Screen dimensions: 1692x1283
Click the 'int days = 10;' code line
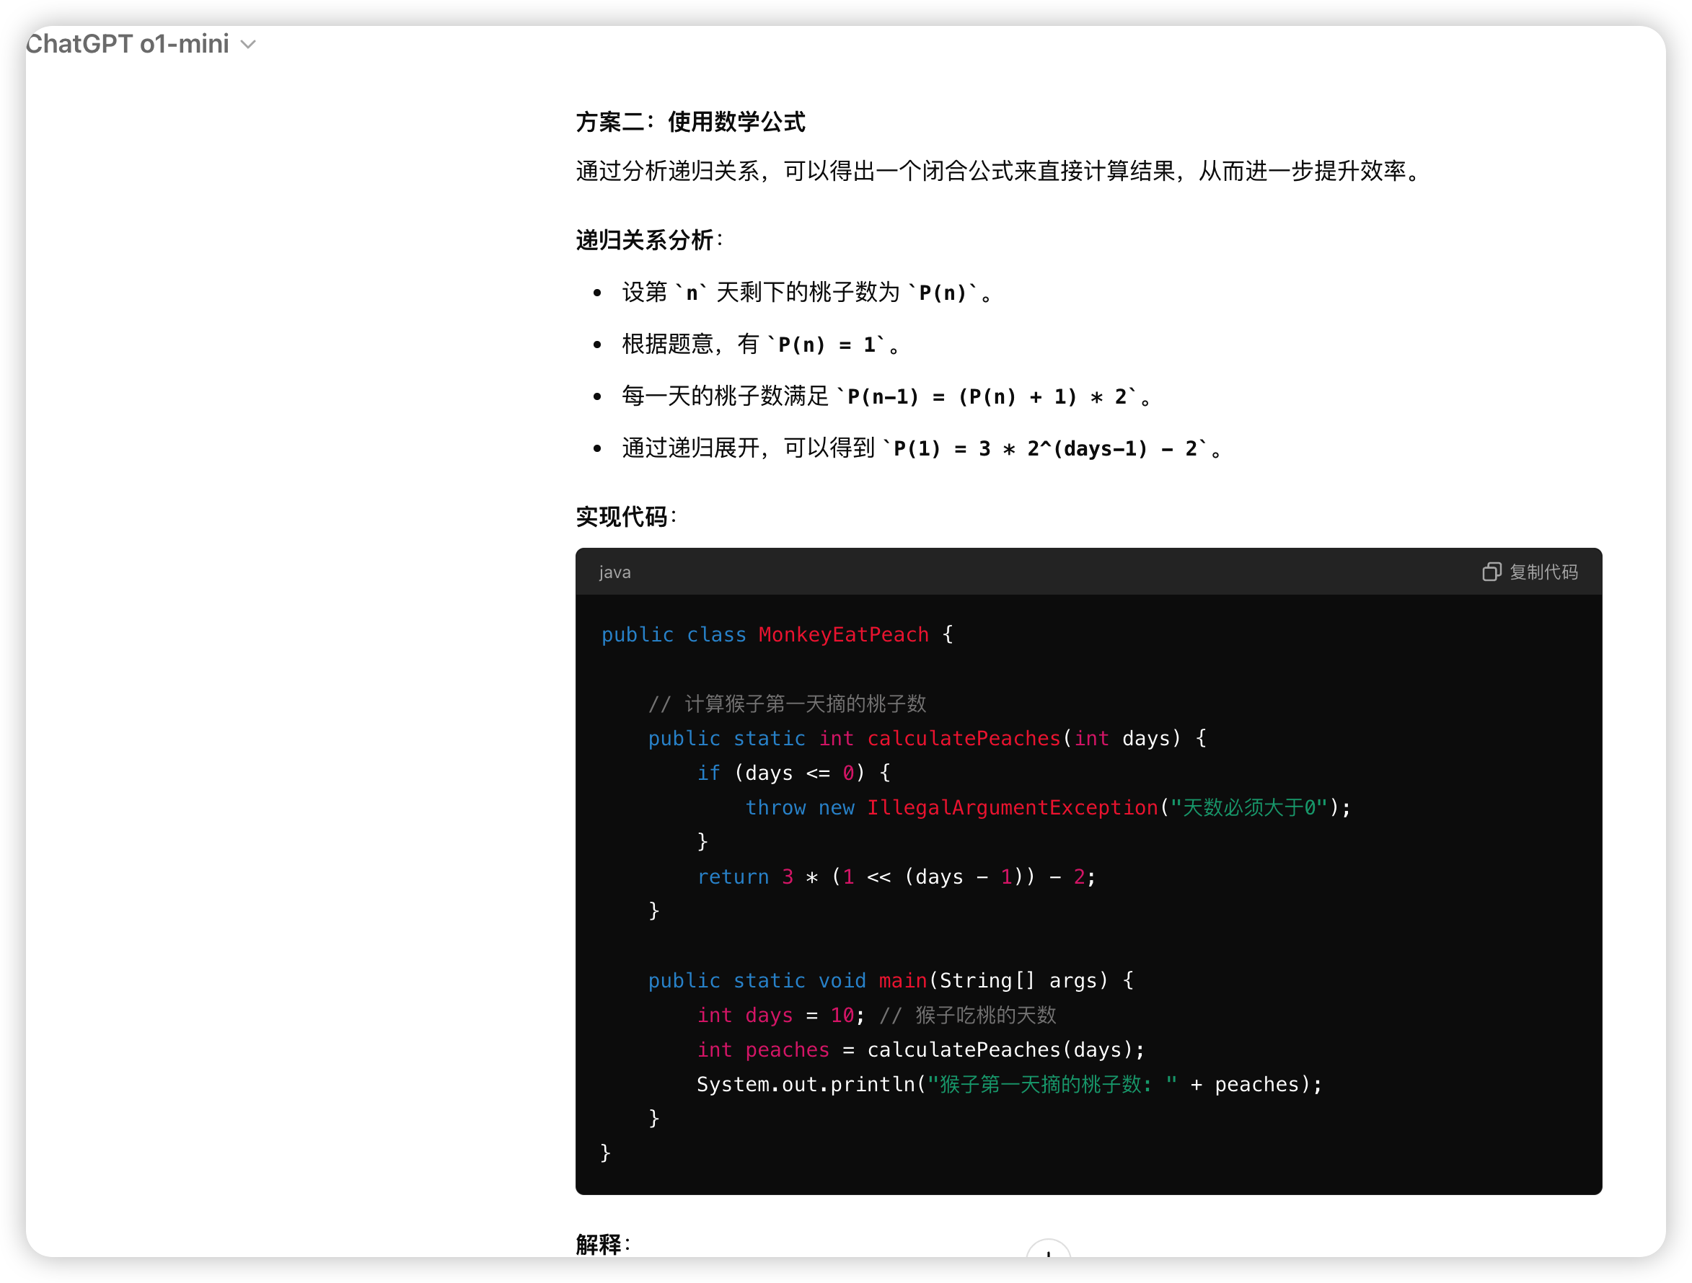pyautogui.click(x=780, y=1015)
